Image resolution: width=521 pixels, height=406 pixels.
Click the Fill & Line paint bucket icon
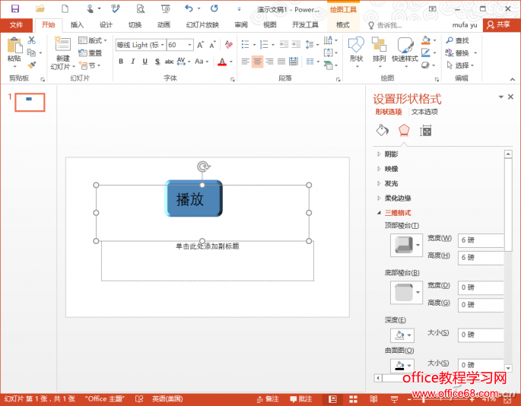(x=382, y=130)
